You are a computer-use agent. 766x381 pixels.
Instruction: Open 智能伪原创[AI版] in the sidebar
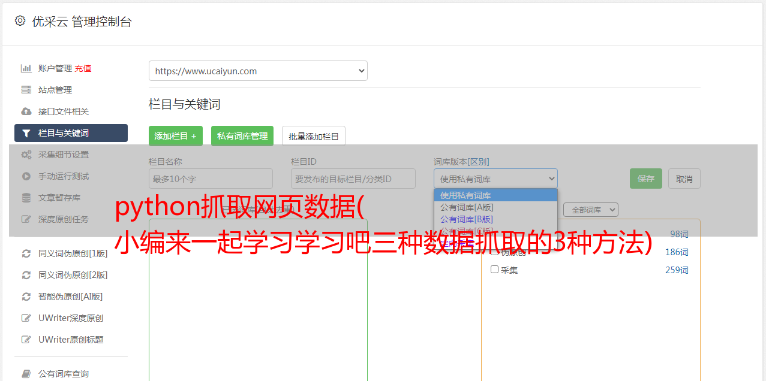tap(71, 297)
